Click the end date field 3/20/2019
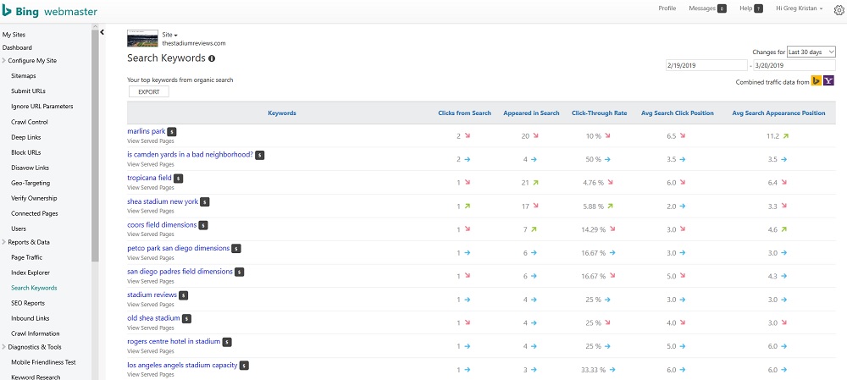Image resolution: width=847 pixels, height=380 pixels. pos(794,65)
